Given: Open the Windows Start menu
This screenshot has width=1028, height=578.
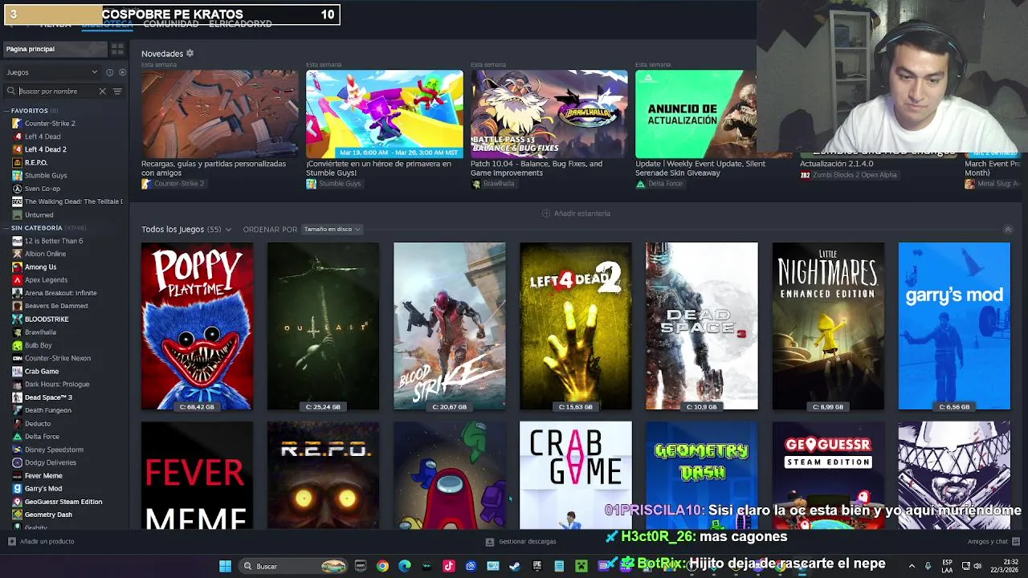Looking at the screenshot, I should pyautogui.click(x=225, y=566).
